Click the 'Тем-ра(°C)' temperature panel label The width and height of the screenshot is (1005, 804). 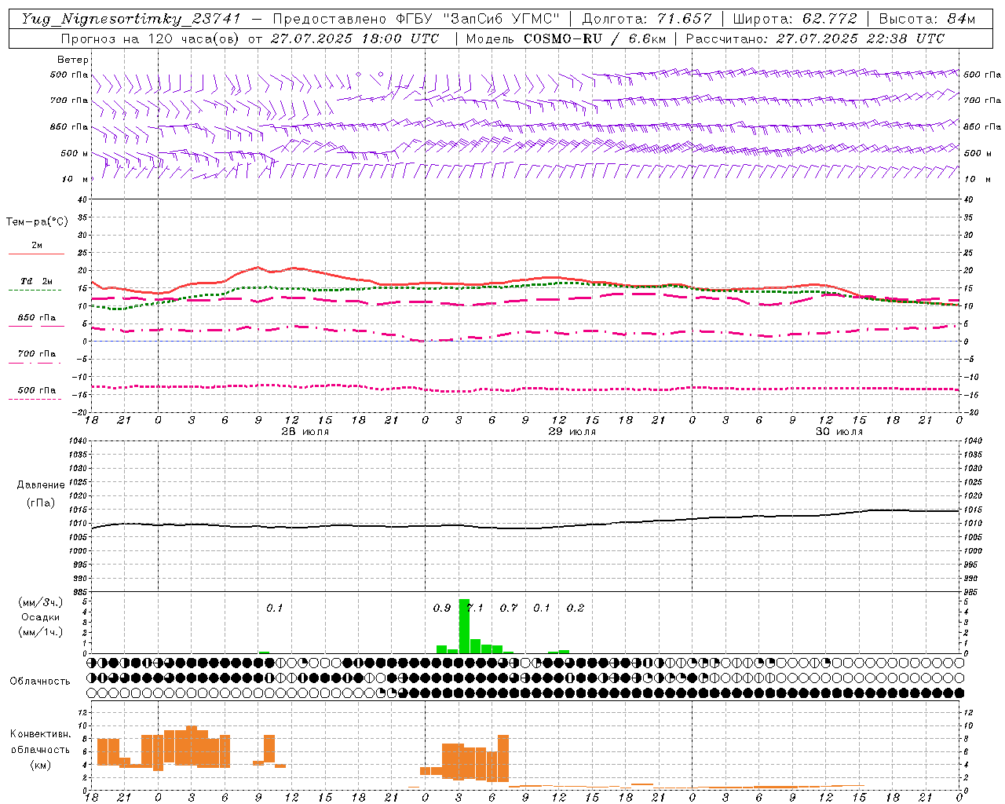pyautogui.click(x=37, y=222)
